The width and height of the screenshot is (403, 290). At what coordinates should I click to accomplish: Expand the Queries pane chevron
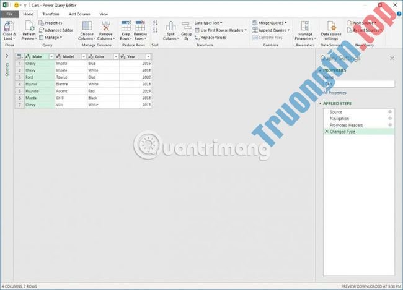coord(7,56)
